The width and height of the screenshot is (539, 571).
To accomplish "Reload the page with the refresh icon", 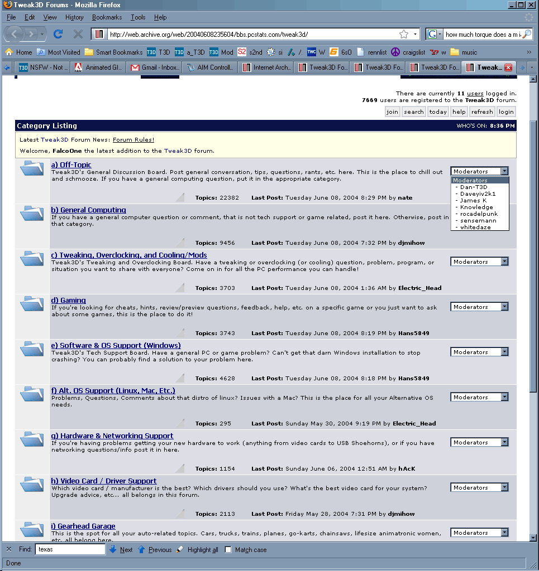I will click(58, 34).
